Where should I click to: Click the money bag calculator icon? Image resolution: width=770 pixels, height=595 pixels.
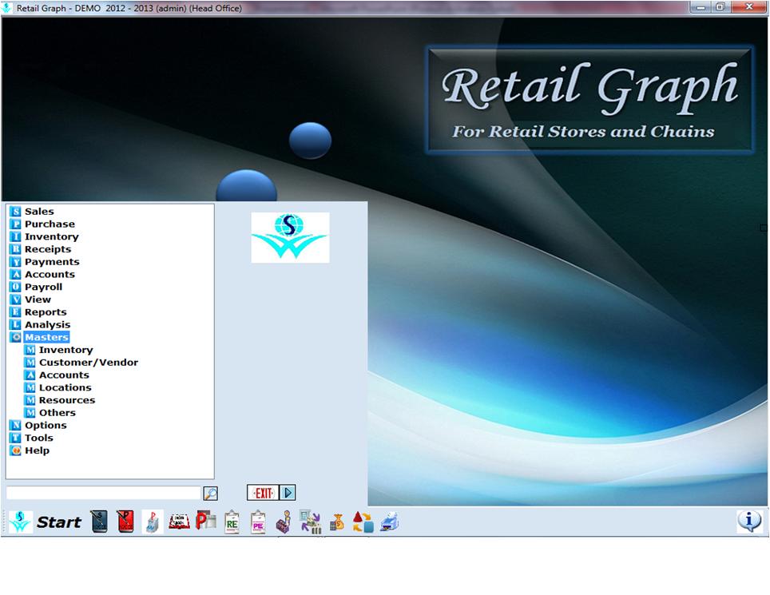[x=337, y=522]
